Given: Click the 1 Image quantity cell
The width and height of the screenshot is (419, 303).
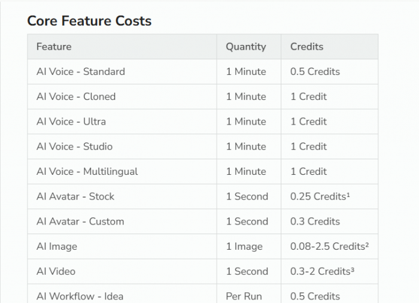Looking at the screenshot, I should point(244,247).
